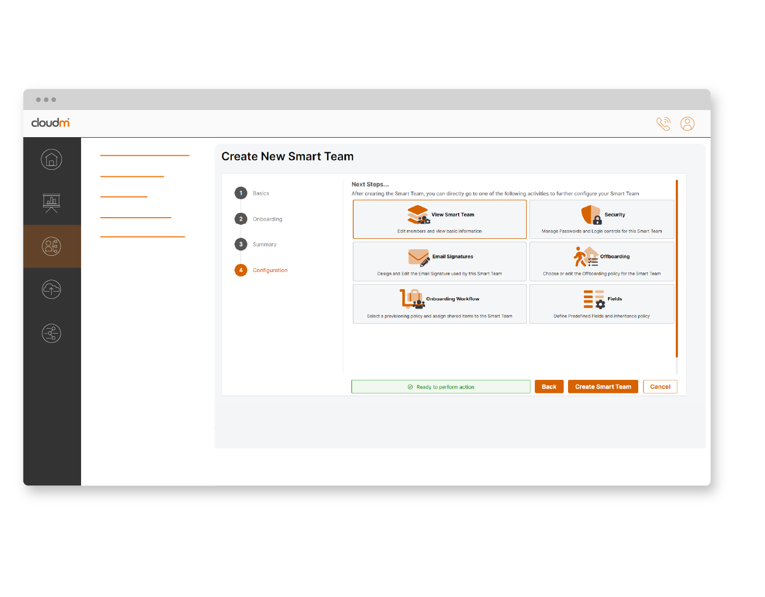This screenshot has height=597, width=765.
Task: Click the Create Smart Team button
Action: pyautogui.click(x=603, y=386)
